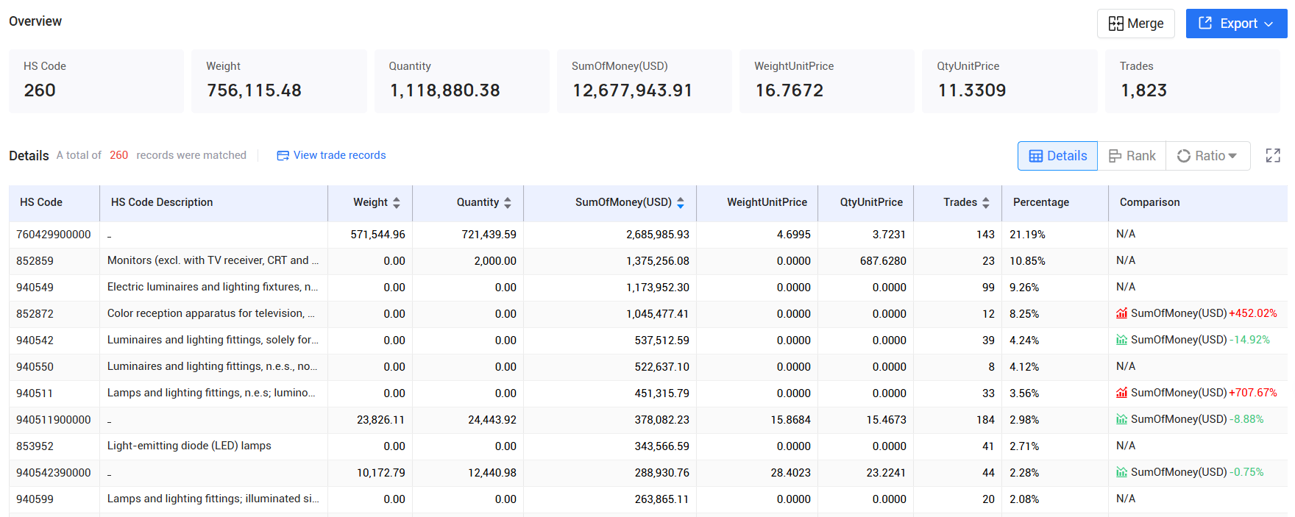Click the chart icon in 852872 comparison
1295x517 pixels.
point(1121,313)
